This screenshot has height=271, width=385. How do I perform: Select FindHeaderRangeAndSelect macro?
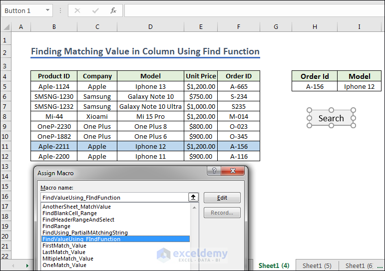pos(78,220)
